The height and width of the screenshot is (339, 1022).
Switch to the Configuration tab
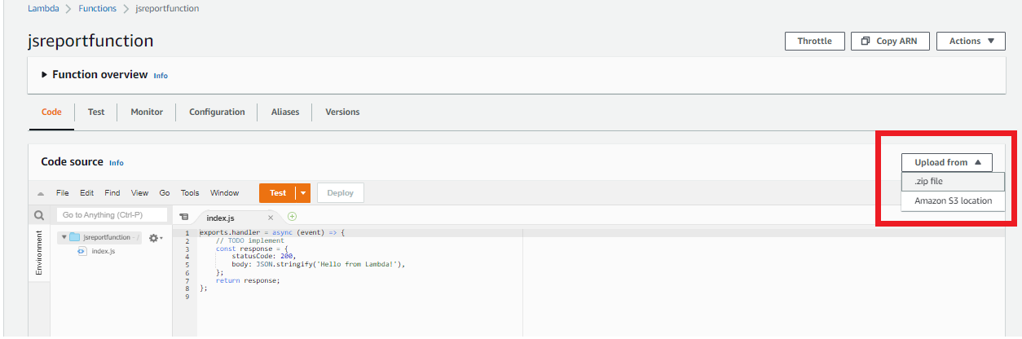pos(217,112)
